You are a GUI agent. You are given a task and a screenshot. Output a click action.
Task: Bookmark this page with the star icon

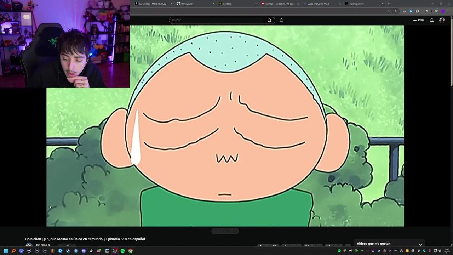(396, 11)
